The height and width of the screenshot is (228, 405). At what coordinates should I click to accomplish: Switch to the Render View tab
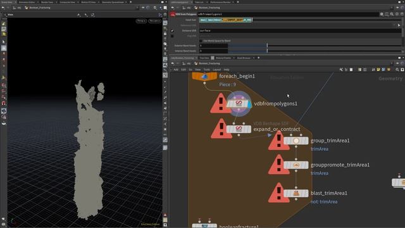click(x=47, y=2)
